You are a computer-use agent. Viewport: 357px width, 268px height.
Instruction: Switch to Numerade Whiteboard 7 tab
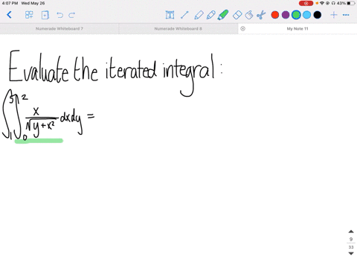tap(59, 29)
